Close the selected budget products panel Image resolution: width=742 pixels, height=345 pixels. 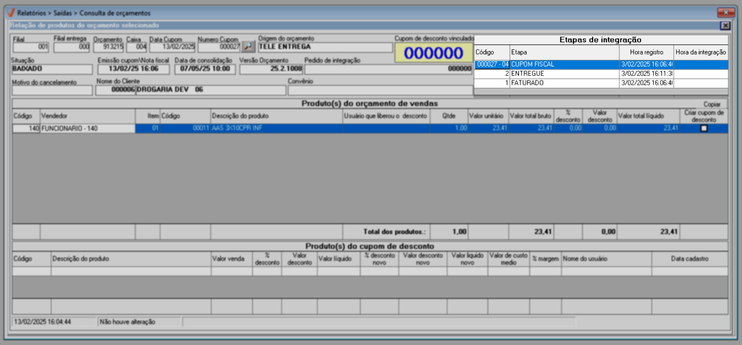[725, 26]
